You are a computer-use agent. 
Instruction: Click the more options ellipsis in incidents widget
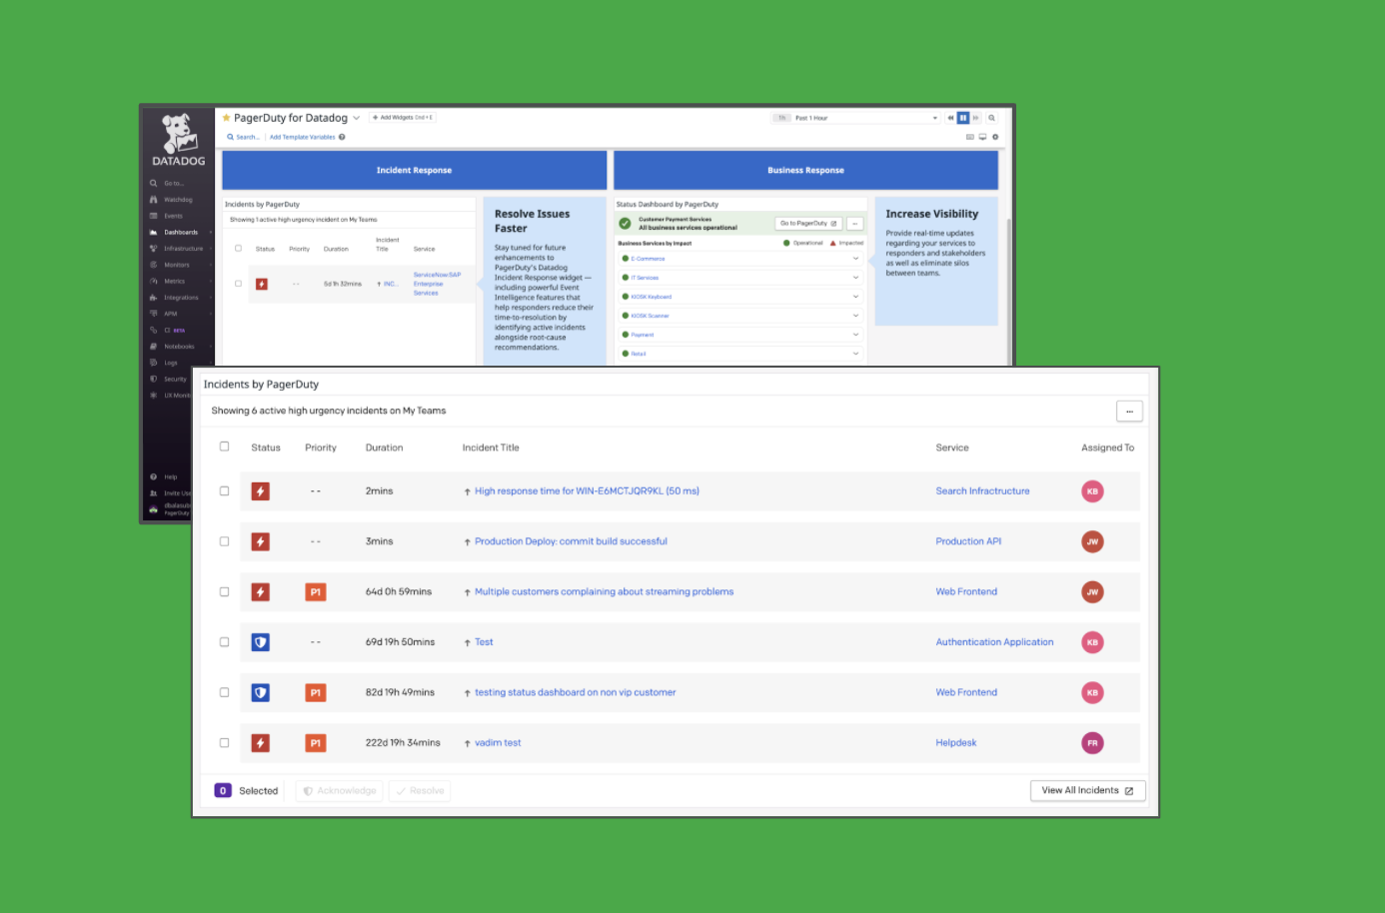[x=1129, y=412]
